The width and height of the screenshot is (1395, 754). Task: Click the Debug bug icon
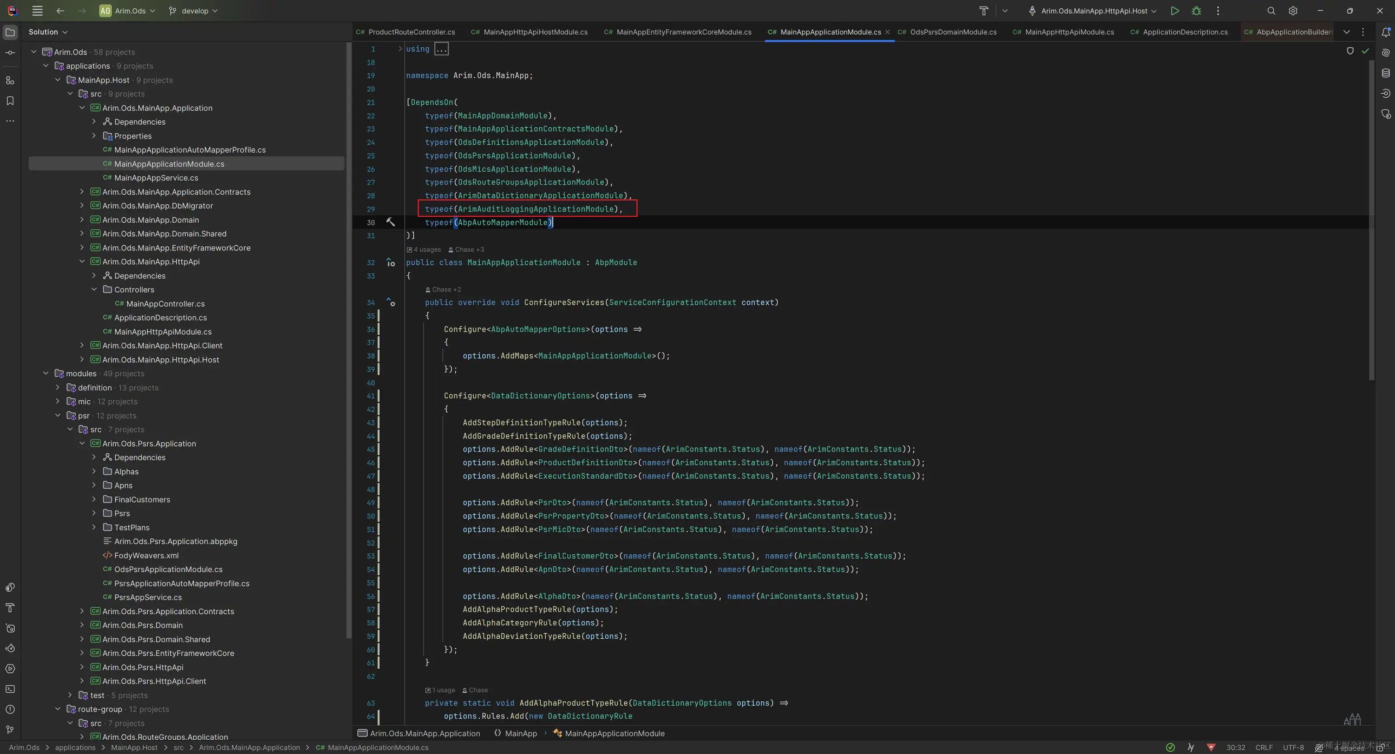1196,11
